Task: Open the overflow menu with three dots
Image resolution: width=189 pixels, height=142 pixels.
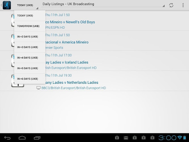Action: click(x=183, y=5)
